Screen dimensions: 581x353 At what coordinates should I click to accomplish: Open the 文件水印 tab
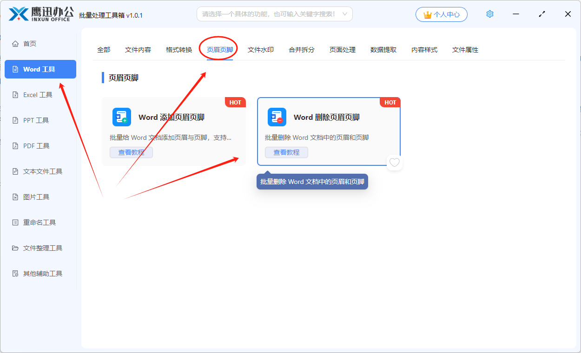pos(260,49)
